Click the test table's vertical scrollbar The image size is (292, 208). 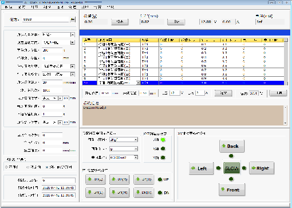point(286,61)
